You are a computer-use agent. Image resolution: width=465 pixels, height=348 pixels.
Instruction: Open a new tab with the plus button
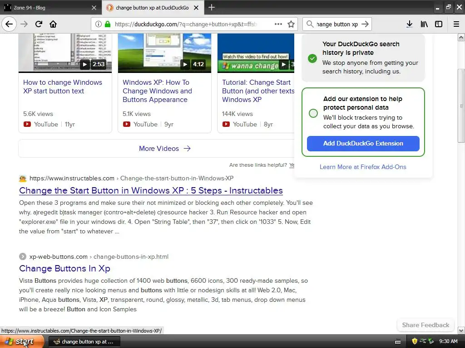(212, 7)
